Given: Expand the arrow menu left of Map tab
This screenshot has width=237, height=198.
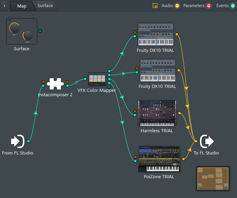Looking at the screenshot, I should pyautogui.click(x=4, y=6).
